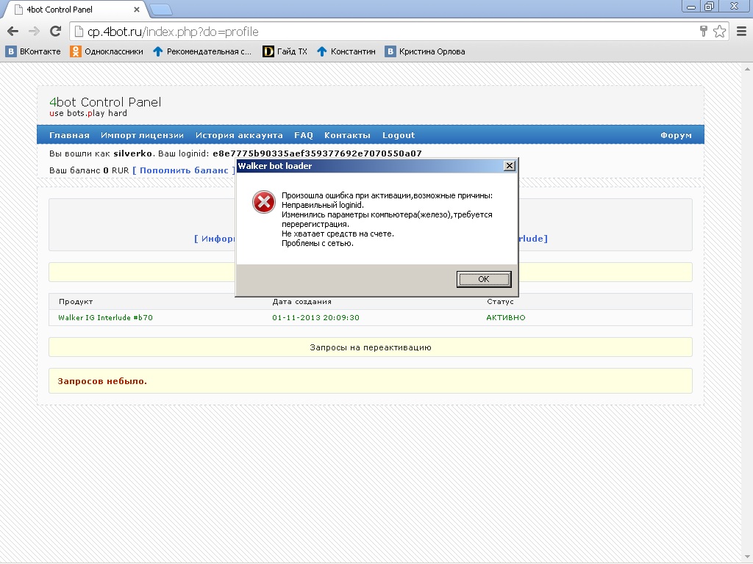Close the 4bot Control Panel browser tab
Screen dimensions: 753x564
[136, 10]
